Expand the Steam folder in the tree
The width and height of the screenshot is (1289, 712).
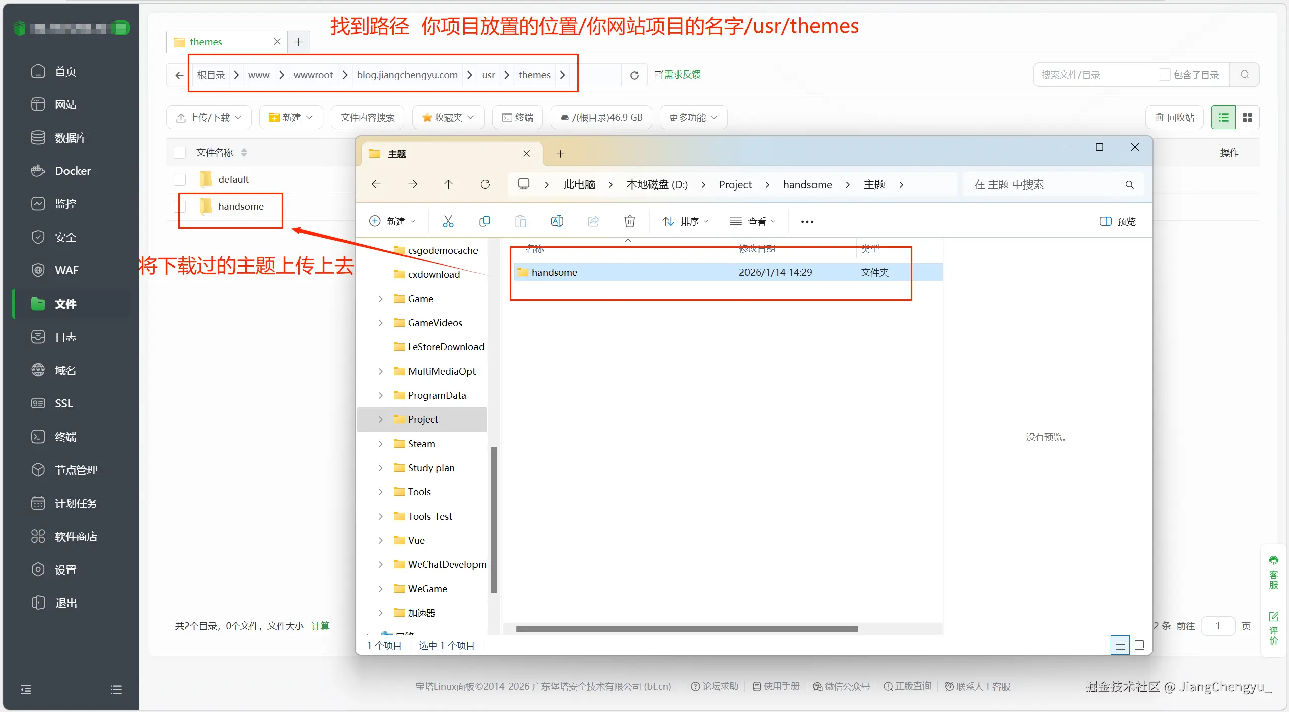pos(381,444)
